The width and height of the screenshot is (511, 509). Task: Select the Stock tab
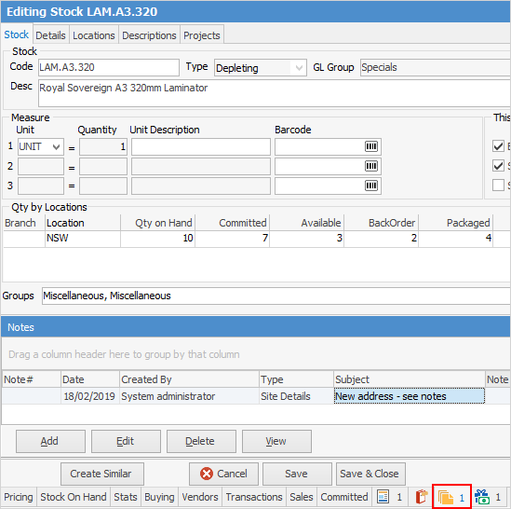click(x=17, y=34)
